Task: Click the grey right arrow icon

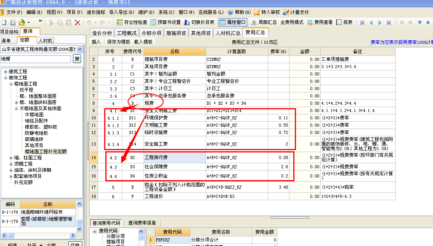Action: click(410, 22)
